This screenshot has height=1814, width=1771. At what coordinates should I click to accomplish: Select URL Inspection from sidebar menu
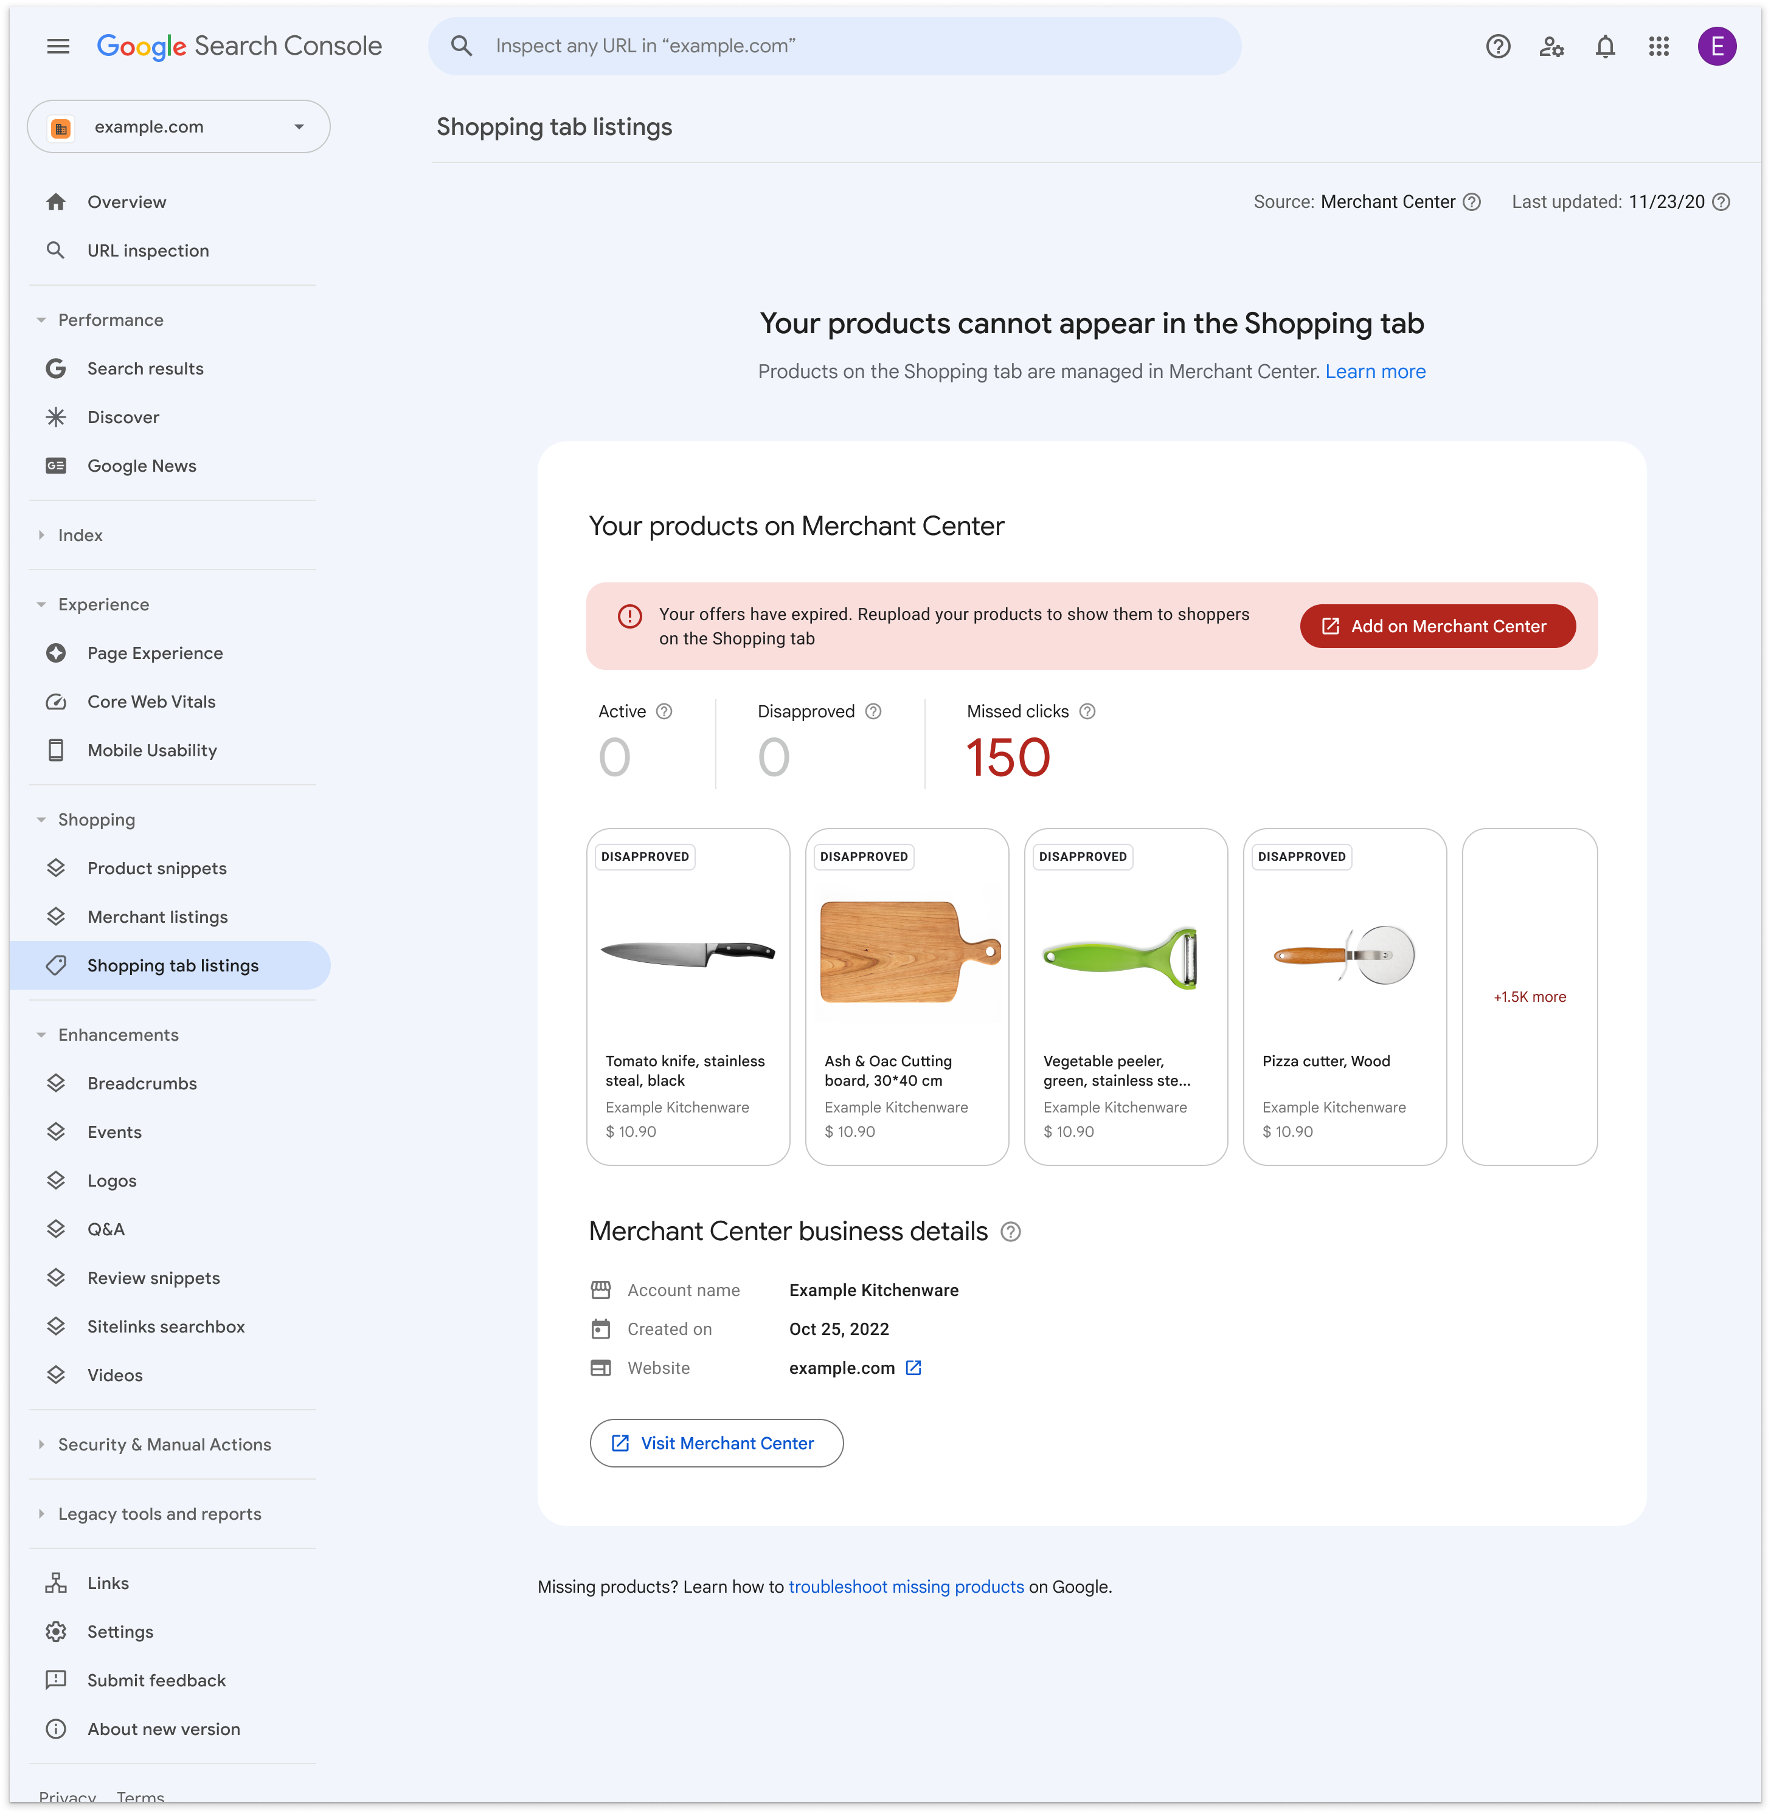click(x=148, y=250)
